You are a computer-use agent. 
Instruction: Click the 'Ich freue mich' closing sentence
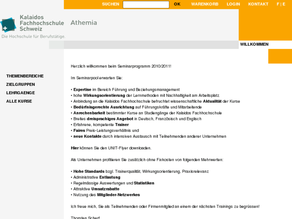point(165,207)
